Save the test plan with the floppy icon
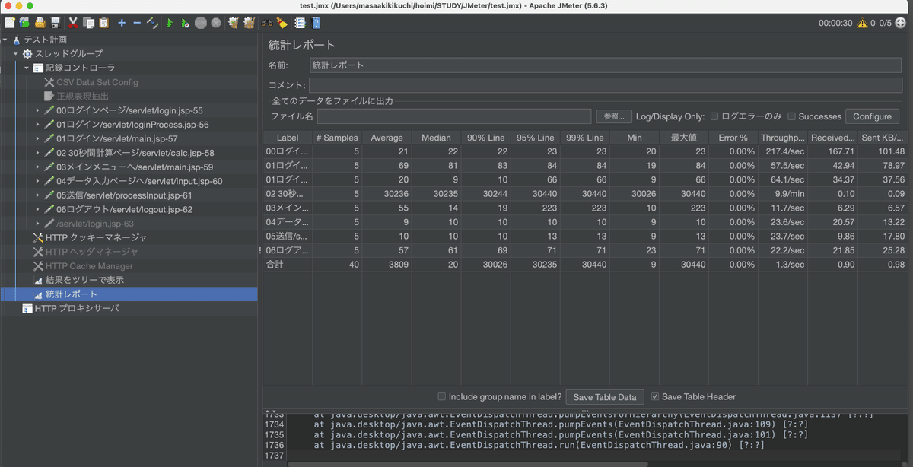Viewport: 913px width, 467px height. pos(56,23)
